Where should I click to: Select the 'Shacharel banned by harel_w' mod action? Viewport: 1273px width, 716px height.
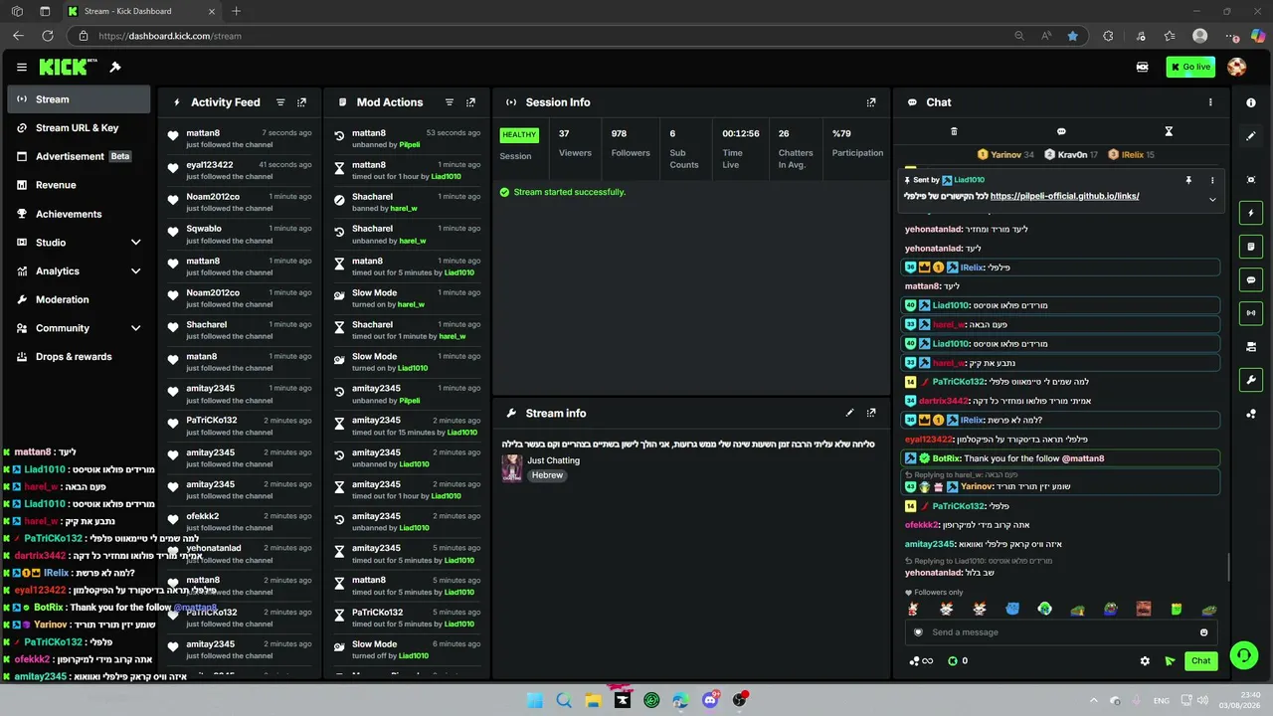click(x=406, y=203)
